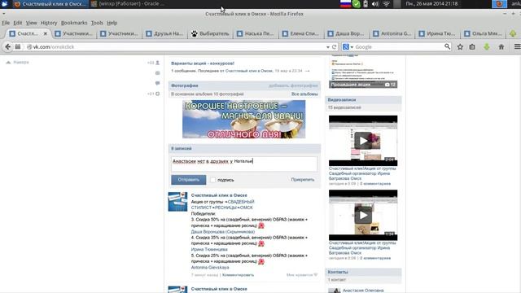Open the bookmarks list icon

coord(472,47)
